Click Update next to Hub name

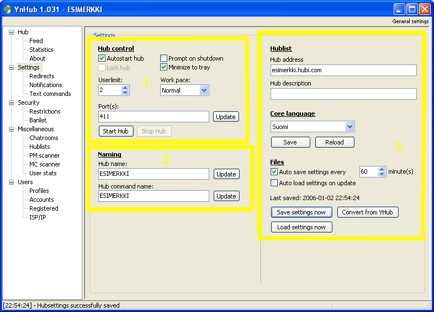226,174
